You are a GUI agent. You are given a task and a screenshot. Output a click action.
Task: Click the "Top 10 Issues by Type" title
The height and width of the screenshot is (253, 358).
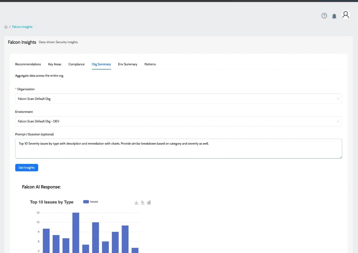51,202
